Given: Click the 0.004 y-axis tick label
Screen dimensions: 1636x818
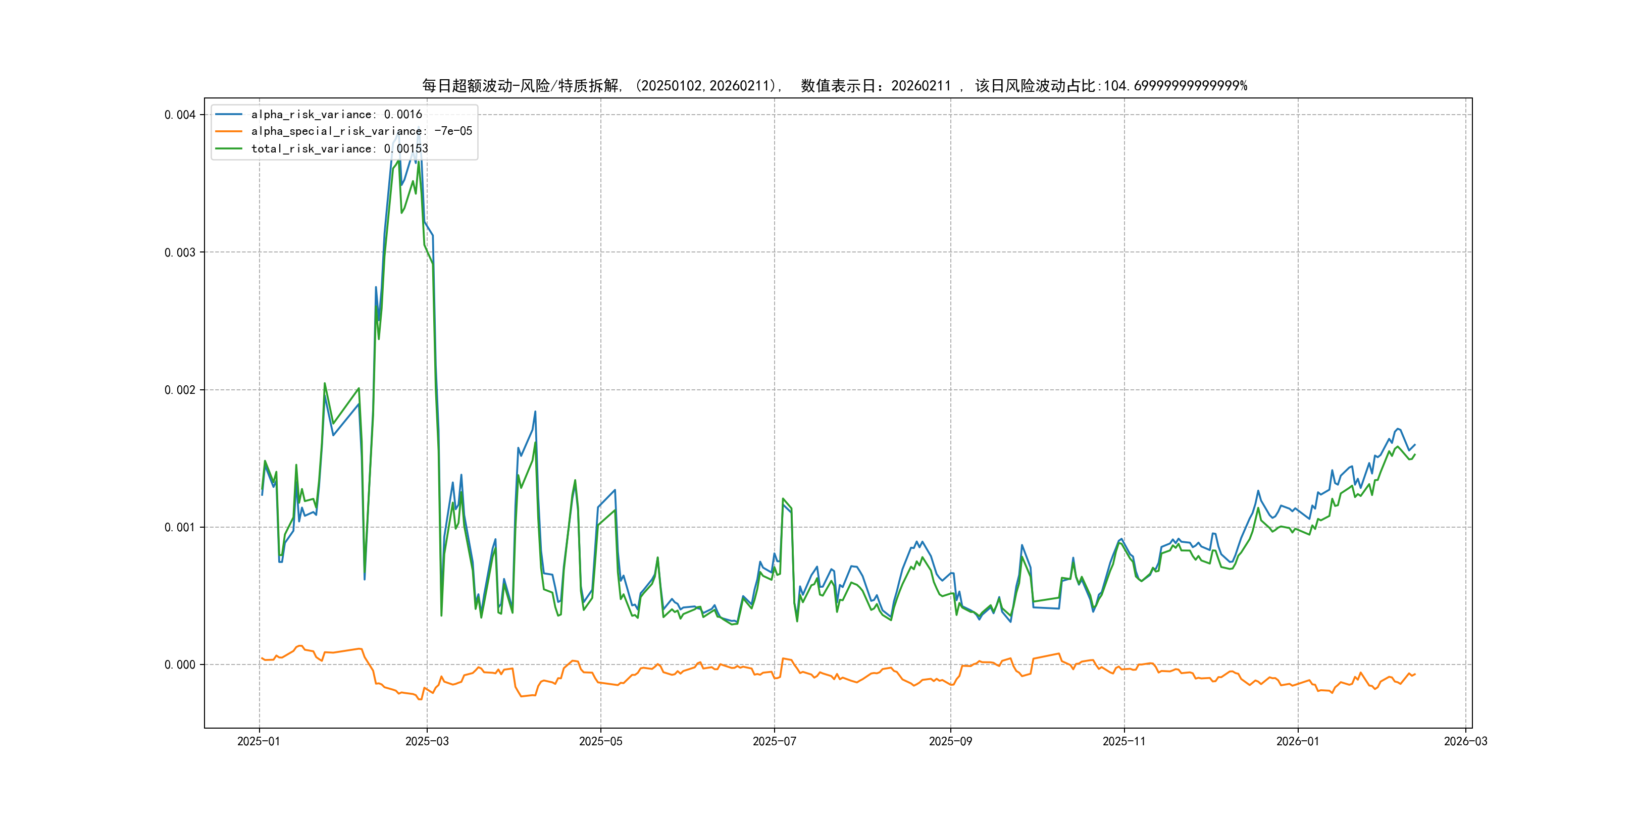Looking at the screenshot, I should (180, 115).
